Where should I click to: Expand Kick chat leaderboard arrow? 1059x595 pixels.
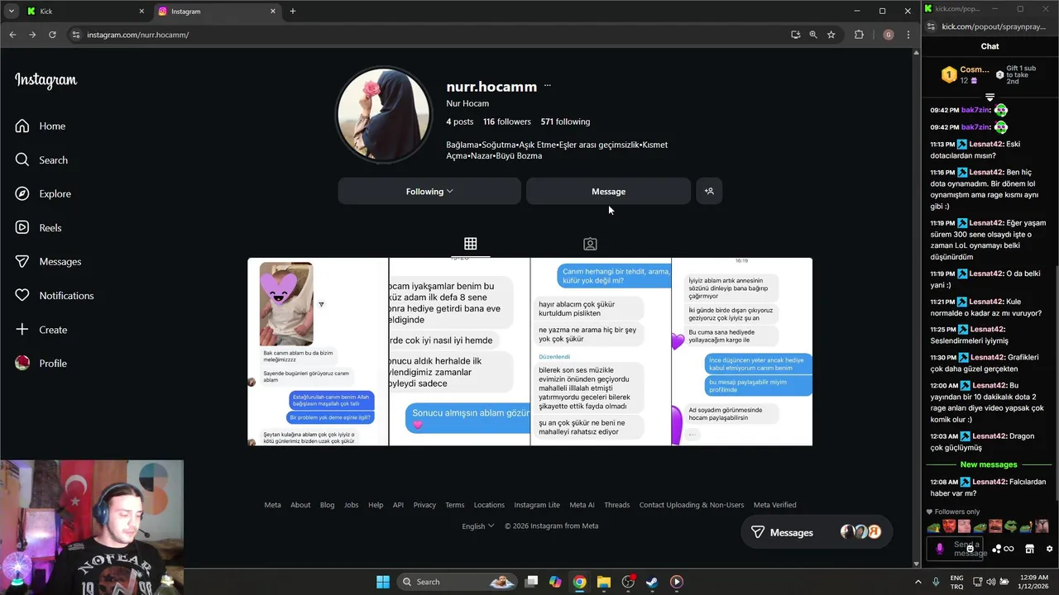[x=990, y=98]
